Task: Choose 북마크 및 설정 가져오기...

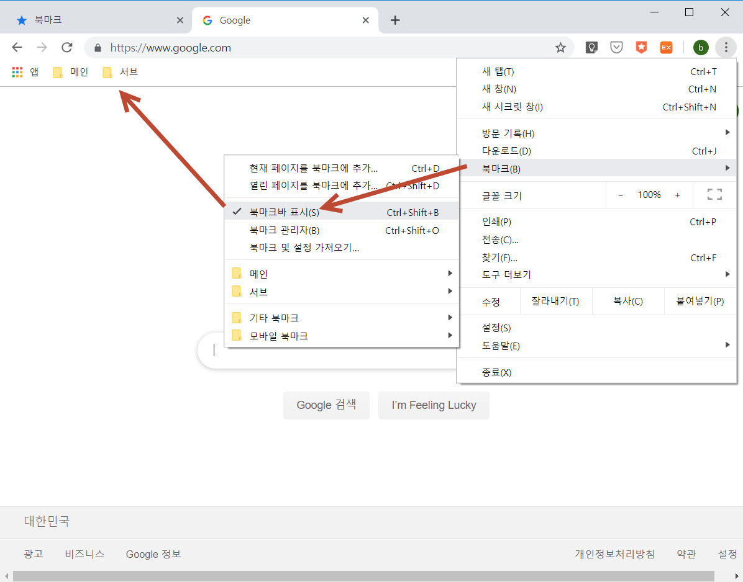Action: pyautogui.click(x=341, y=248)
